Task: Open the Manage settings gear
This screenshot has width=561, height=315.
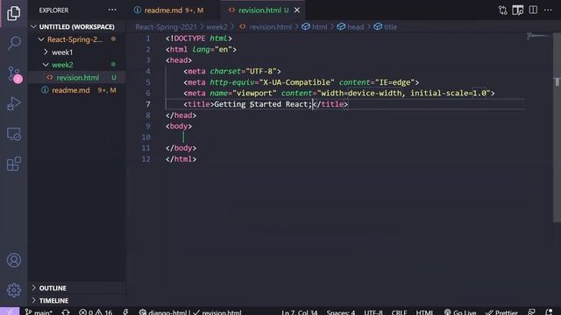Action: click(14, 290)
